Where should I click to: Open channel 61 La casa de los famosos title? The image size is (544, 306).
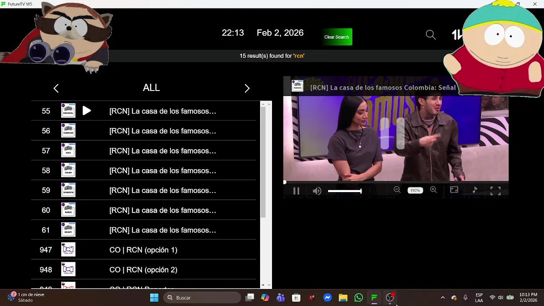coord(163,230)
